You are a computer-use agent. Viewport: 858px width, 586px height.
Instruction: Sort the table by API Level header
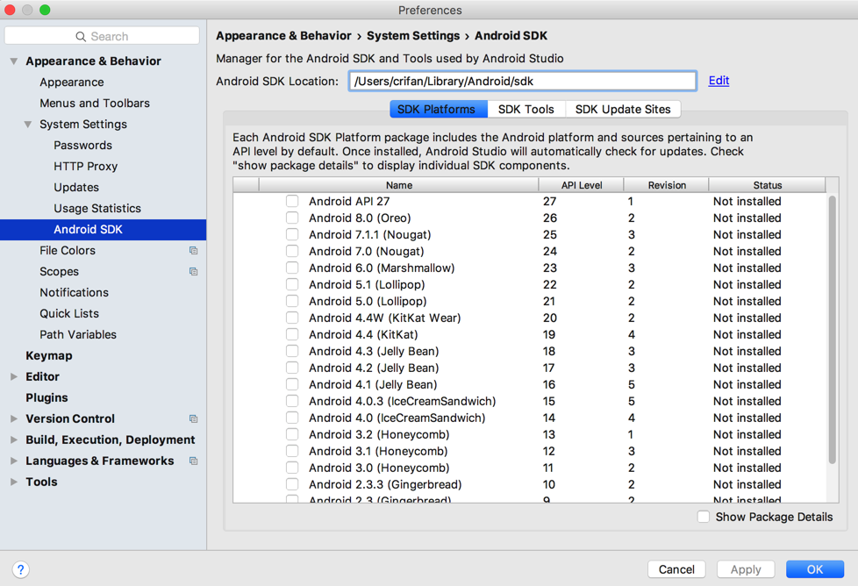coord(581,185)
